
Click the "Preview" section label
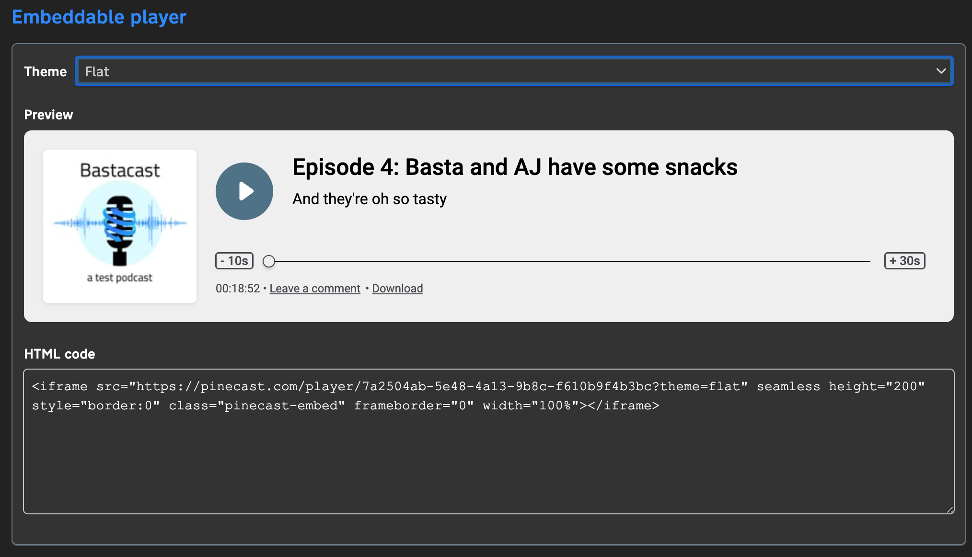tap(48, 115)
